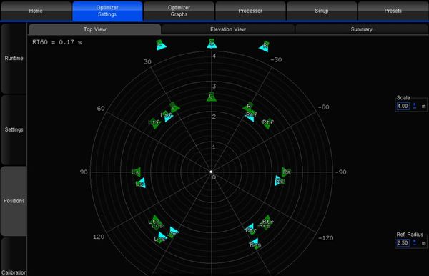Click the Ref. Radius 2.50 input field
Viewport: 429px width, 276px height.
pos(403,243)
